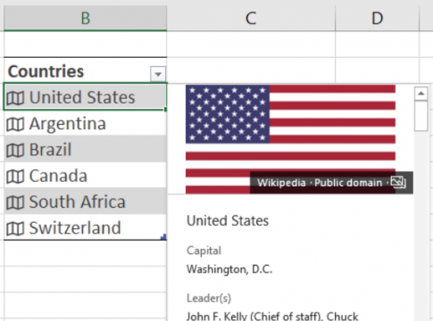Click the map icon beside Argentina
The width and height of the screenshot is (433, 321).
pyautogui.click(x=15, y=124)
